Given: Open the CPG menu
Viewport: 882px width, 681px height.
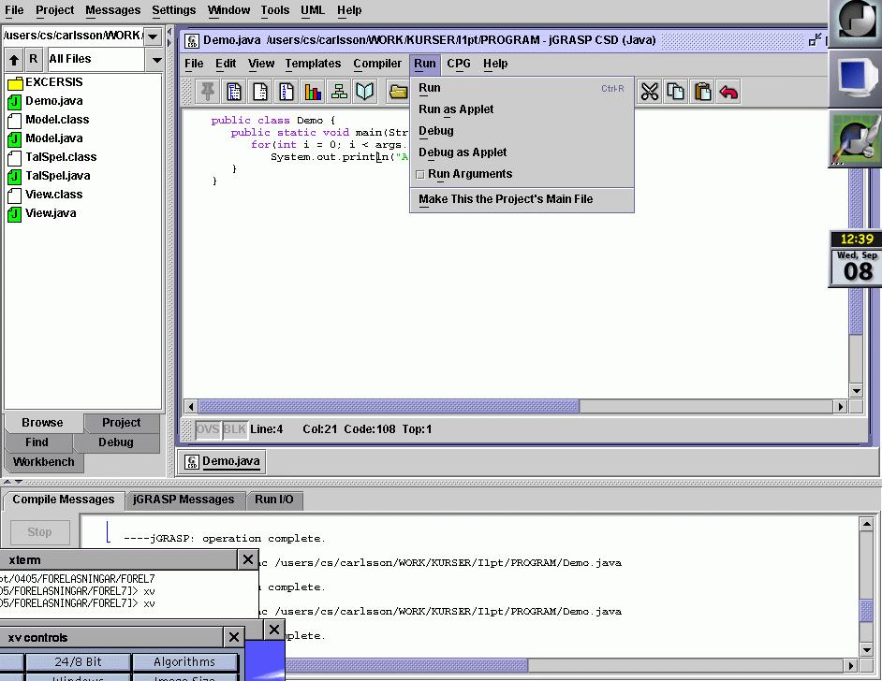Looking at the screenshot, I should point(459,64).
